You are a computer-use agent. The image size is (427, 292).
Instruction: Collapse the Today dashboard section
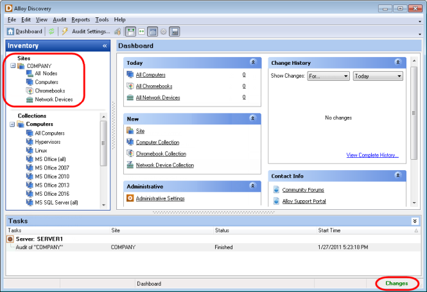coord(254,63)
